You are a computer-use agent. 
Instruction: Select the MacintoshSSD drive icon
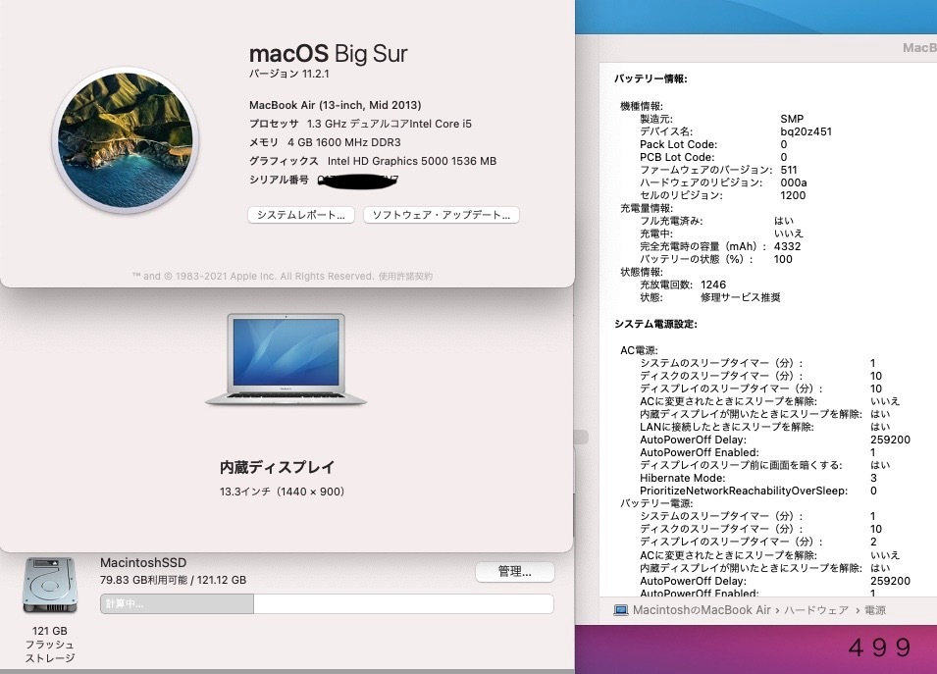(x=50, y=586)
